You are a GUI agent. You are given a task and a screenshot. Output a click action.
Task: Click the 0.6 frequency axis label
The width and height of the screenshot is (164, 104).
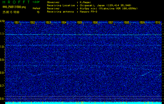point(2,99)
